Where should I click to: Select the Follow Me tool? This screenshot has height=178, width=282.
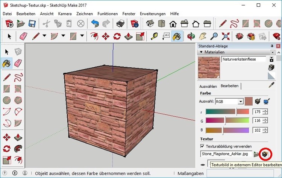(x=18, y=149)
